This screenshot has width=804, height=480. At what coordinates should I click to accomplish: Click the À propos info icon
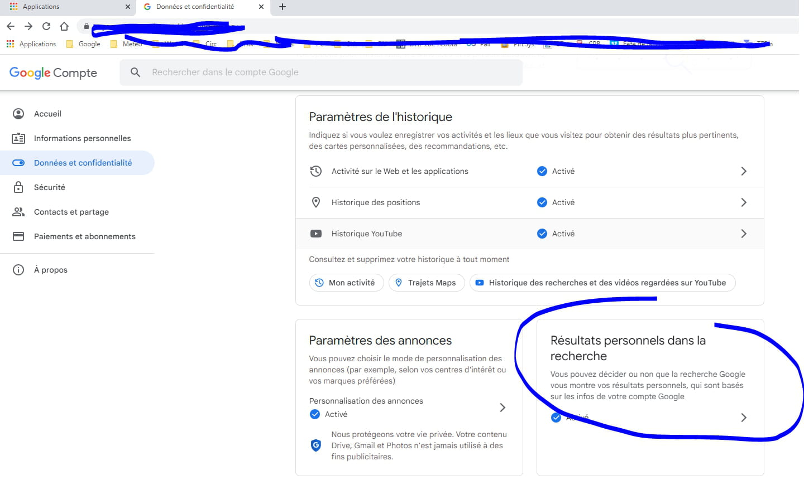pos(18,270)
